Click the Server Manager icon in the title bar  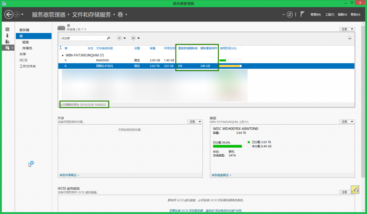coord(4,3)
